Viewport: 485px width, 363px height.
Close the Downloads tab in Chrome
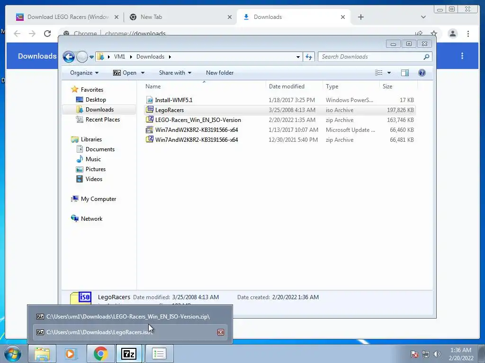(343, 17)
